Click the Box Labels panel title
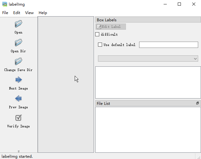The height and width of the screenshot is (159, 201). [x=107, y=20]
